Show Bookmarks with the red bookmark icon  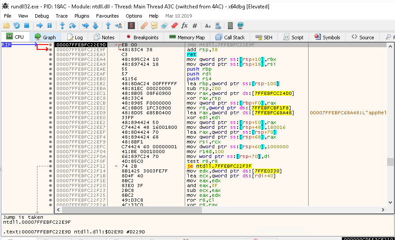[174, 26]
